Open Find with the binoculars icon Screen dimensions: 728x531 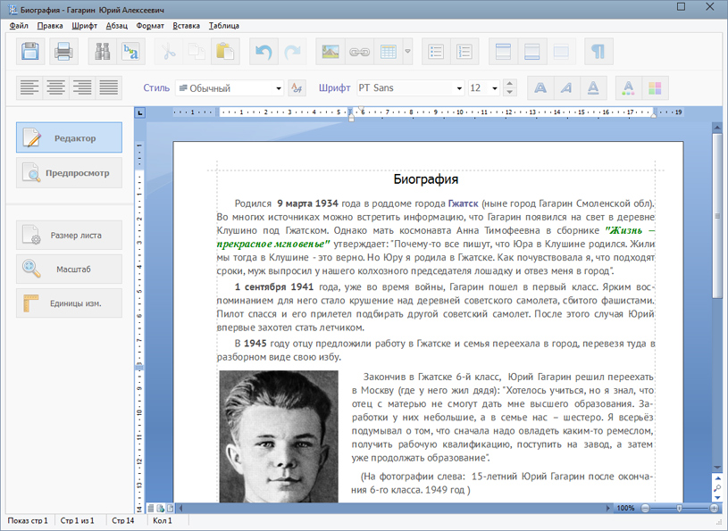pyautogui.click(x=102, y=51)
